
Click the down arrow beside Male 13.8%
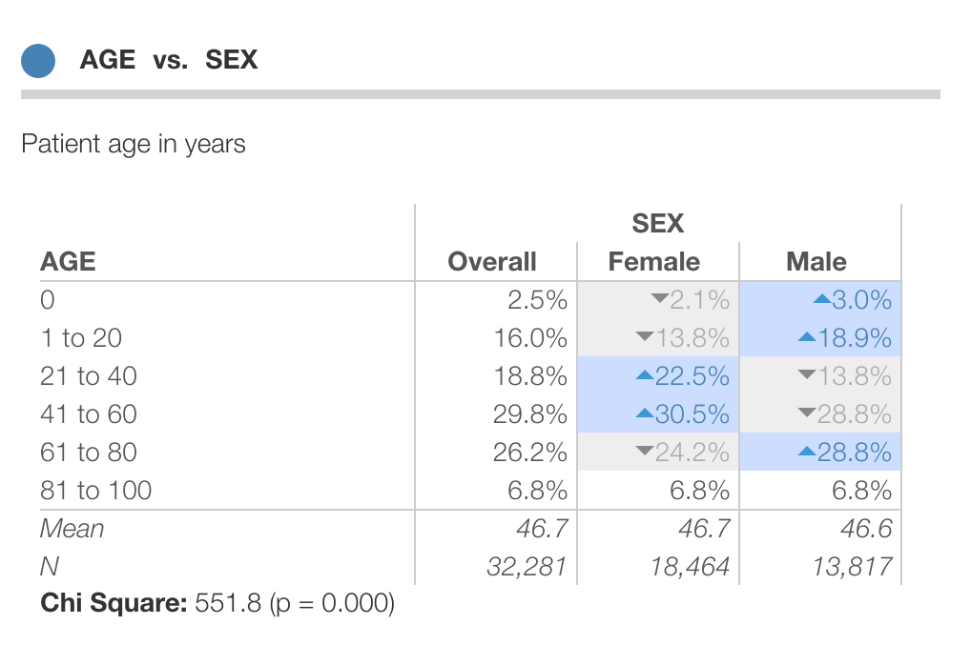[806, 376]
